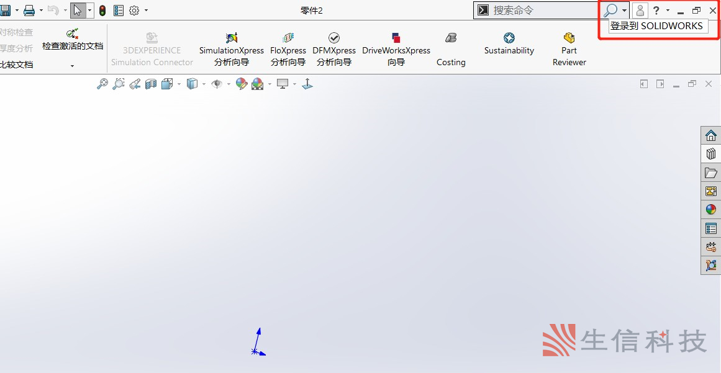Screen dimensions: 721x373
Task: Expand the Apply Scene dropdown arrow
Action: click(270, 84)
